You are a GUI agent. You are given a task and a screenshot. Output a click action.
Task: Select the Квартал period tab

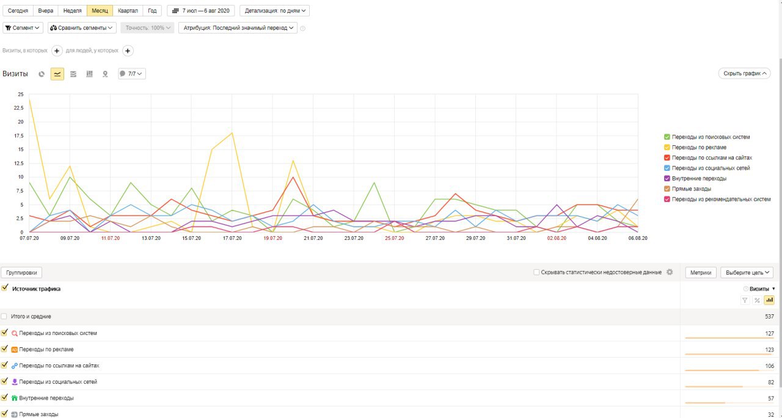click(x=128, y=11)
